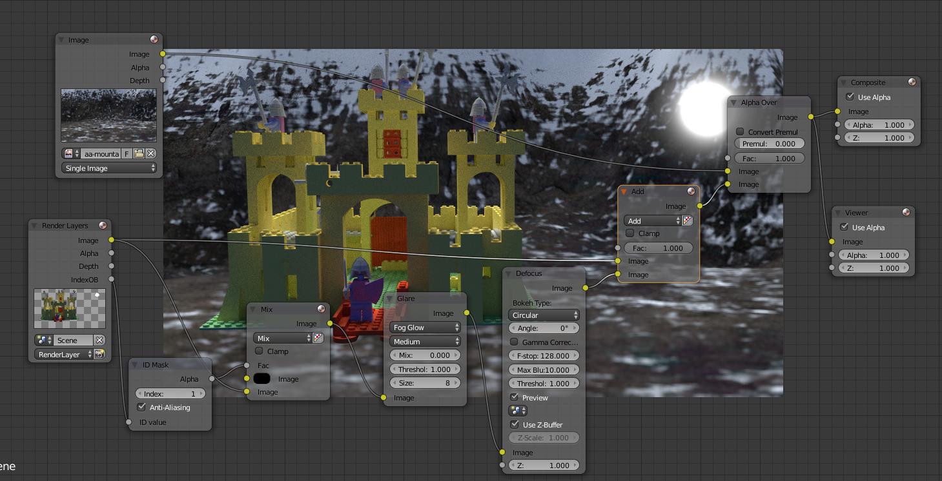Click Image output socket of Alpha Over node
This screenshot has height=481, width=942.
click(x=811, y=117)
